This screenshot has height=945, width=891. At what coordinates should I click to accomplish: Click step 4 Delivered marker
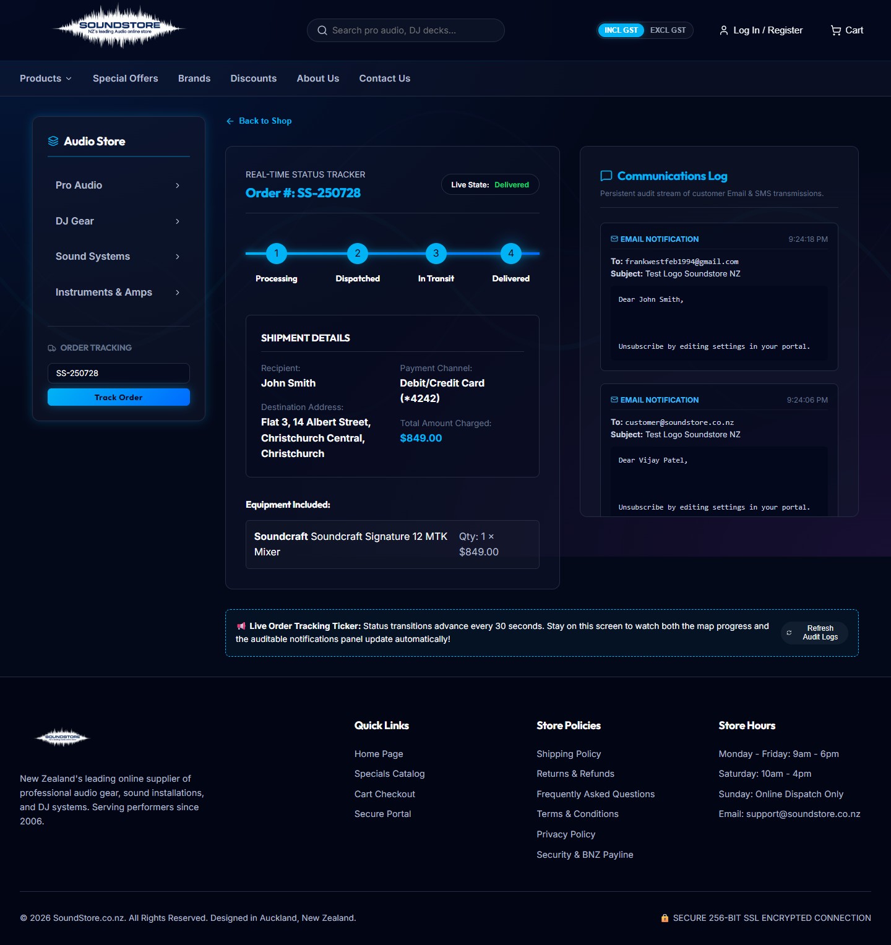point(511,254)
